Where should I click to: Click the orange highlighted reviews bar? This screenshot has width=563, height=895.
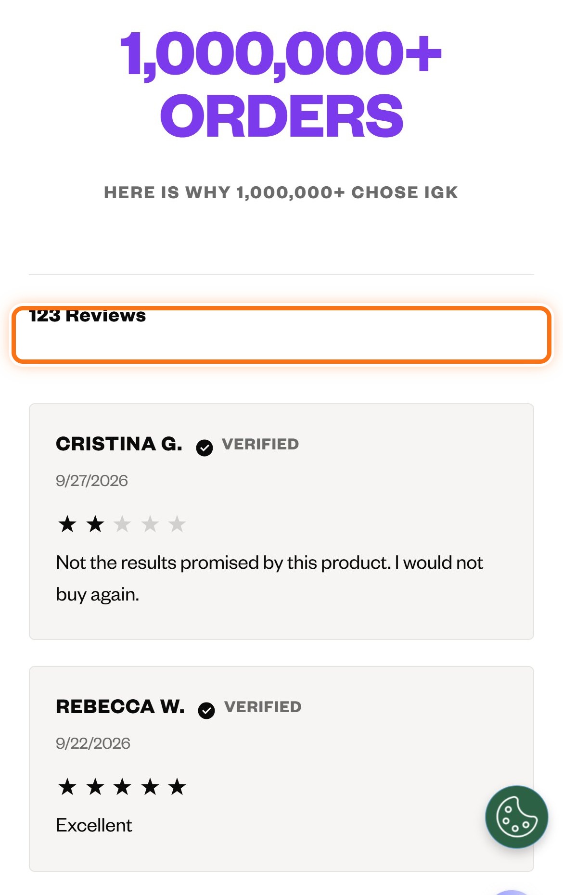(x=281, y=334)
